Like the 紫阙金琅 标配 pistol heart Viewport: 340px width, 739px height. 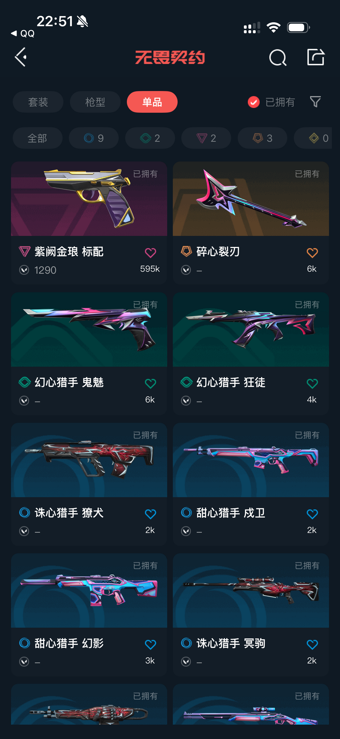[x=150, y=253]
